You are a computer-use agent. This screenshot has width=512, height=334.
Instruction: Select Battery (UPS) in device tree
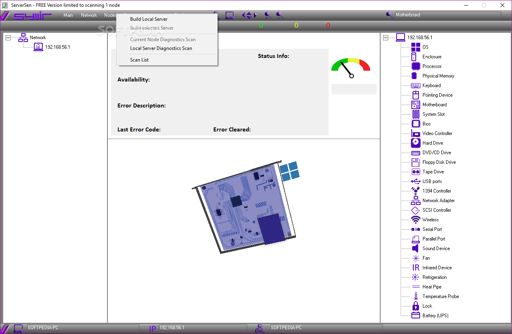click(435, 316)
